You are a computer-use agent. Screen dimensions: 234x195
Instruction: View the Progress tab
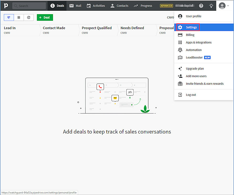point(143,6)
